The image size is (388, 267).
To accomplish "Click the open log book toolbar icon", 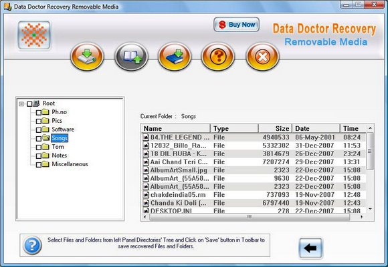I will (131, 57).
